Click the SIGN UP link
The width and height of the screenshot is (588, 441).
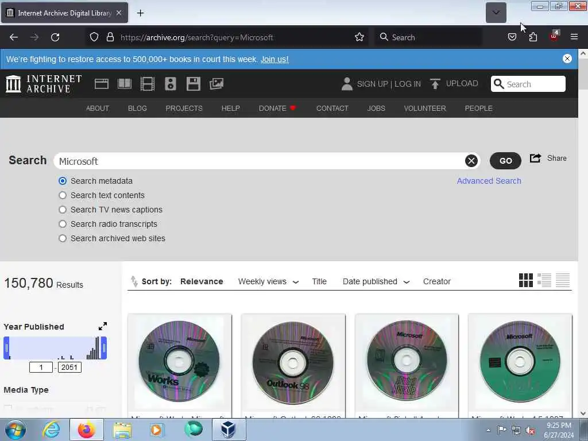tap(372, 84)
